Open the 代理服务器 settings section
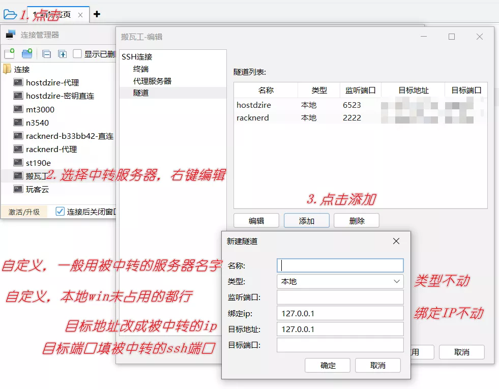499x389 pixels. click(152, 81)
